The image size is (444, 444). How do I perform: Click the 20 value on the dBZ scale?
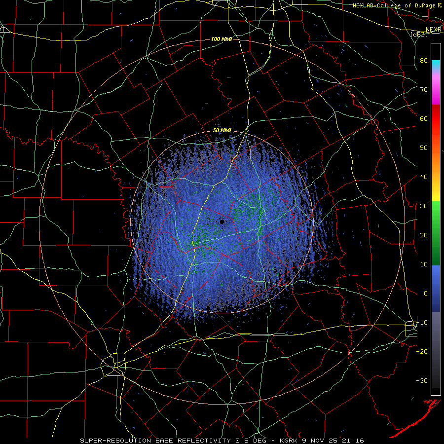[424, 235]
